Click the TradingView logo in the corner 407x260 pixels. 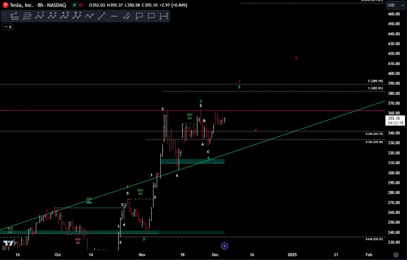(8, 243)
